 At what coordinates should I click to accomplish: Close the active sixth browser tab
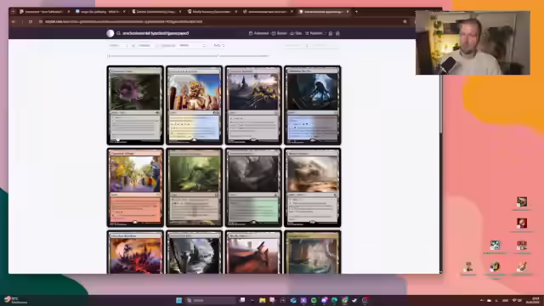tap(348, 11)
